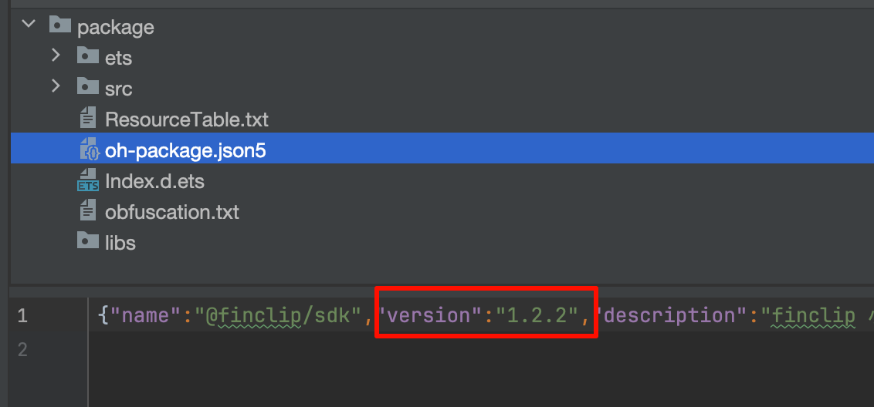This screenshot has height=407, width=874.
Task: Click the obfuscation.txt file icon
Action: [88, 211]
